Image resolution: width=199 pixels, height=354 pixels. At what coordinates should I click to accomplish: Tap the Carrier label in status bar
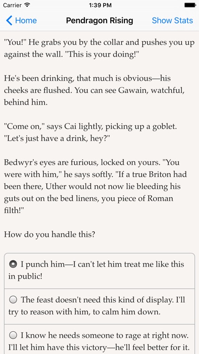tap(12, 5)
